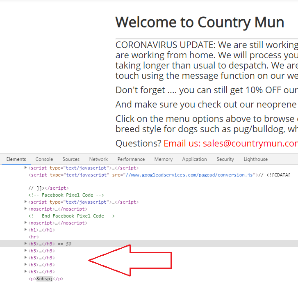Select the // ]]></script> closing line
Screen dimensions: 298x284
click(x=48, y=188)
